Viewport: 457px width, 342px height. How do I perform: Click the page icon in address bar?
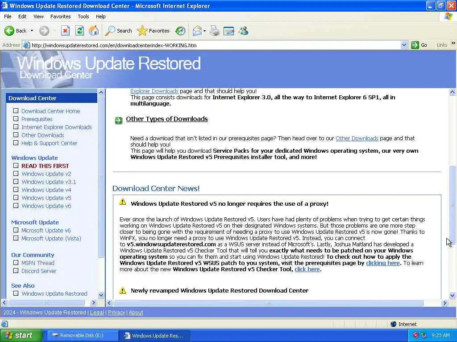(x=26, y=45)
